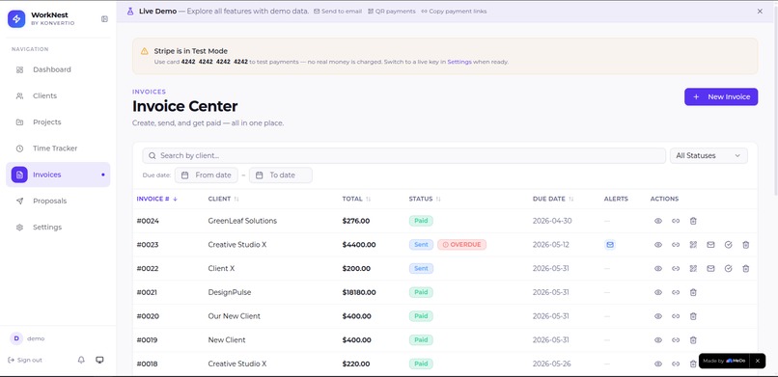Copy payment link for invoice #0018

[676, 364]
